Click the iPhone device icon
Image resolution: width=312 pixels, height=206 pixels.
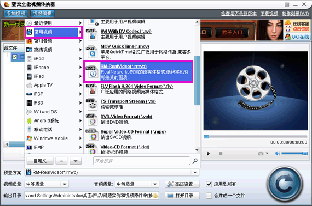[29, 68]
